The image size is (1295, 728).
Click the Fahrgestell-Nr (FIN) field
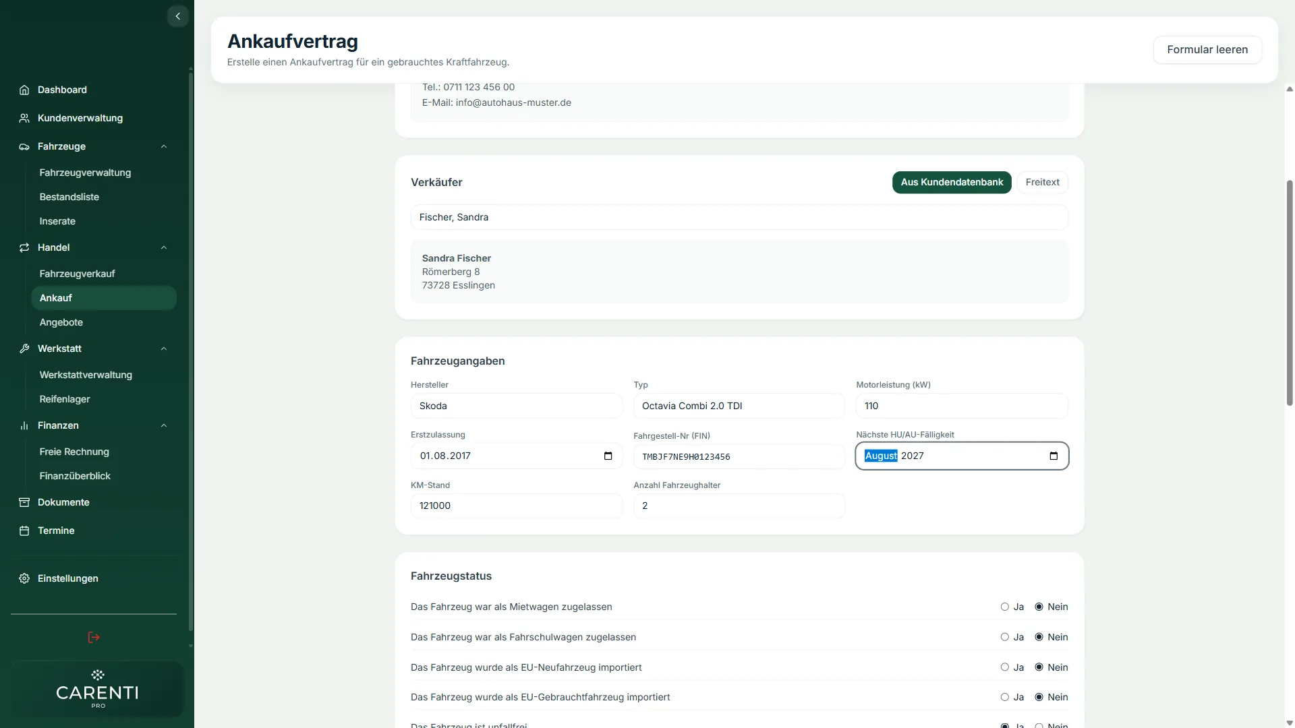pos(739,456)
